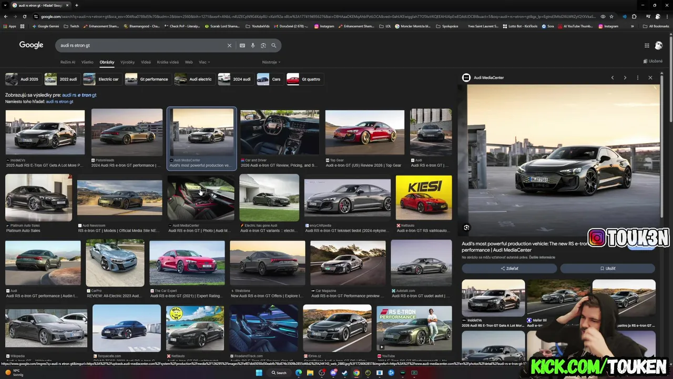Image resolution: width=673 pixels, height=379 pixels.
Task: Bookmark this page with the star icon
Action: coord(611,16)
